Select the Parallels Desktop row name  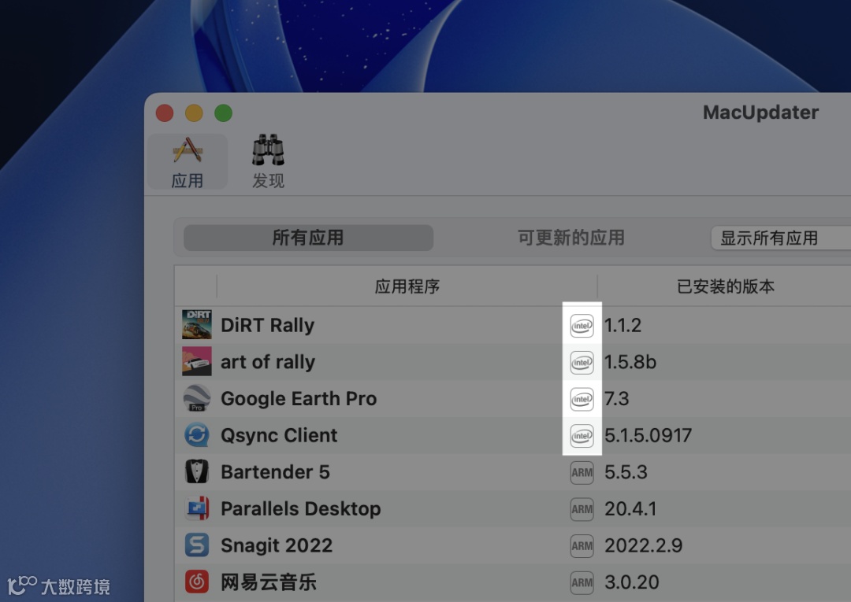tap(301, 509)
